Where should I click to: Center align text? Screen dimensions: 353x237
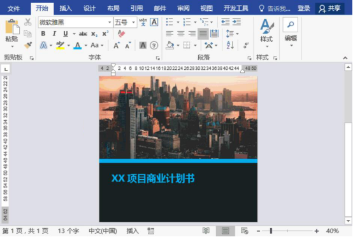click(x=181, y=34)
